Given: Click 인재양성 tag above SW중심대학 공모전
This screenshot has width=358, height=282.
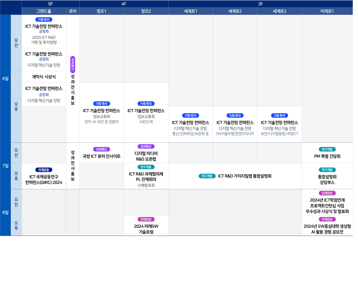Looking at the screenshot, I should pos(327,219).
